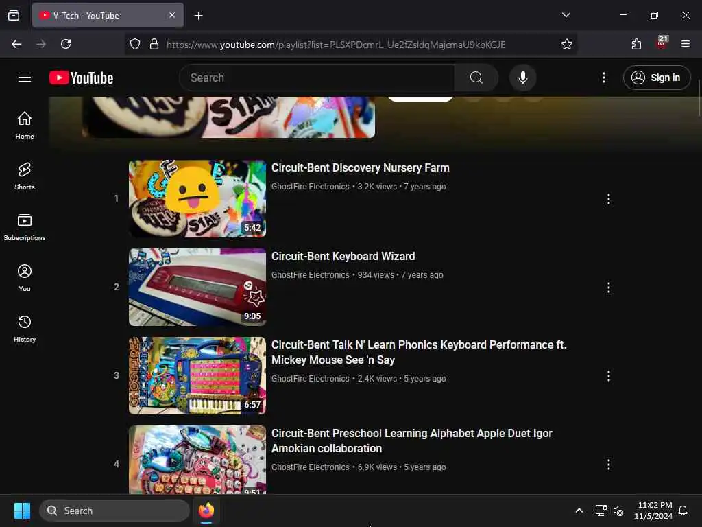This screenshot has width=702, height=527.
Task: Open the Windows Start menu
Action: pos(22,511)
